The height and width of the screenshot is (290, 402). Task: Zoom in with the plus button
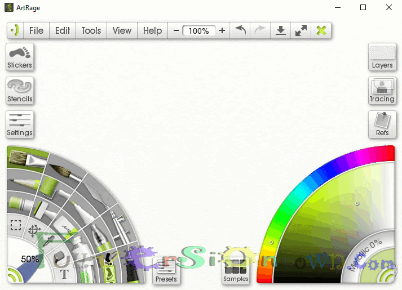point(222,31)
